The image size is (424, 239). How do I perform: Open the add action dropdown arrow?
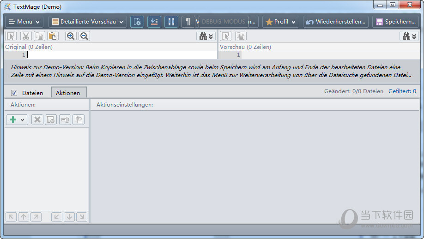(23, 120)
